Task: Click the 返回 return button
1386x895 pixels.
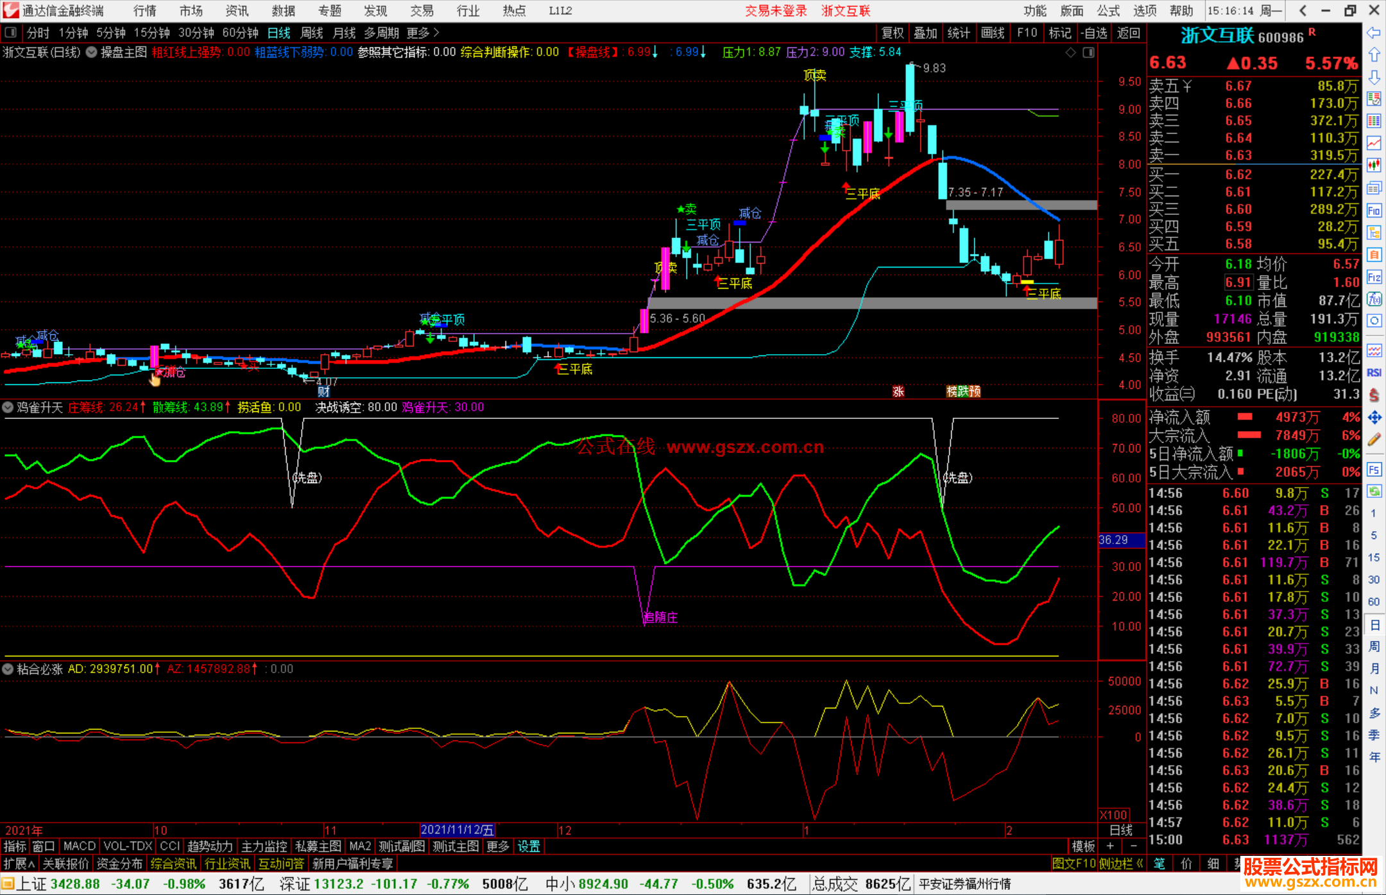Action: [1128, 33]
